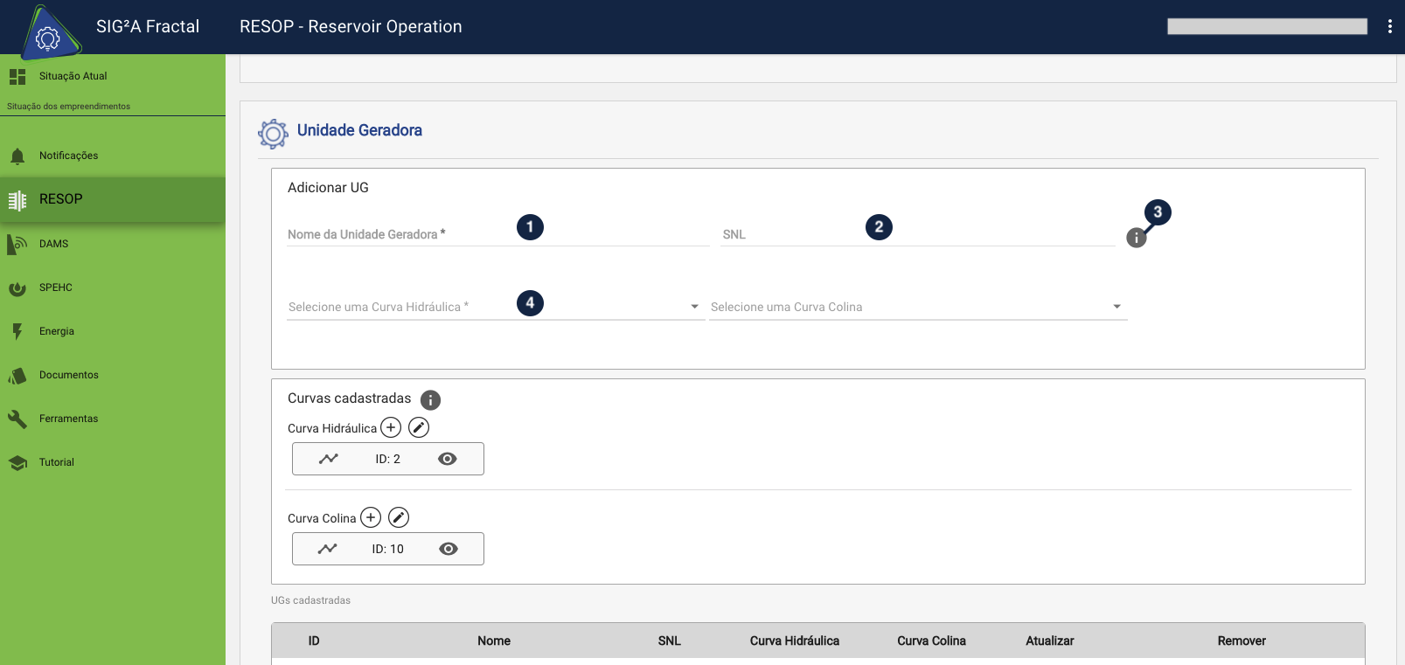Click the Curvas cadastradas info icon
Viewport: 1405px width, 665px height.
[x=430, y=400]
